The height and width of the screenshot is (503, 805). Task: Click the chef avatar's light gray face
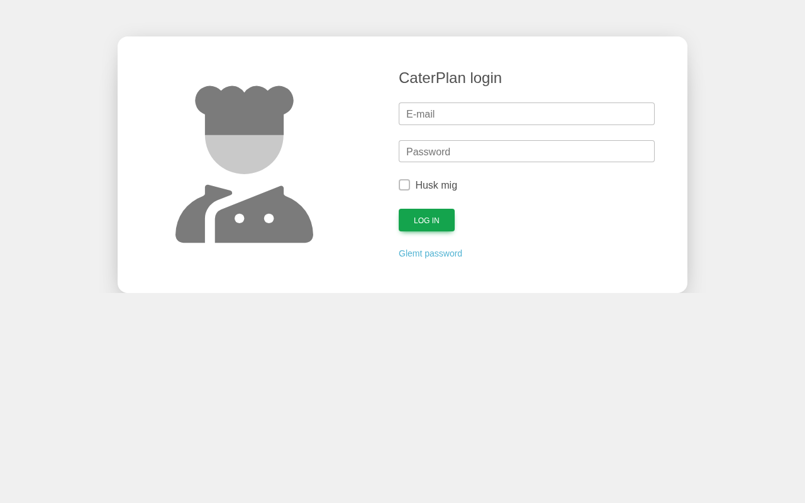tap(244, 154)
